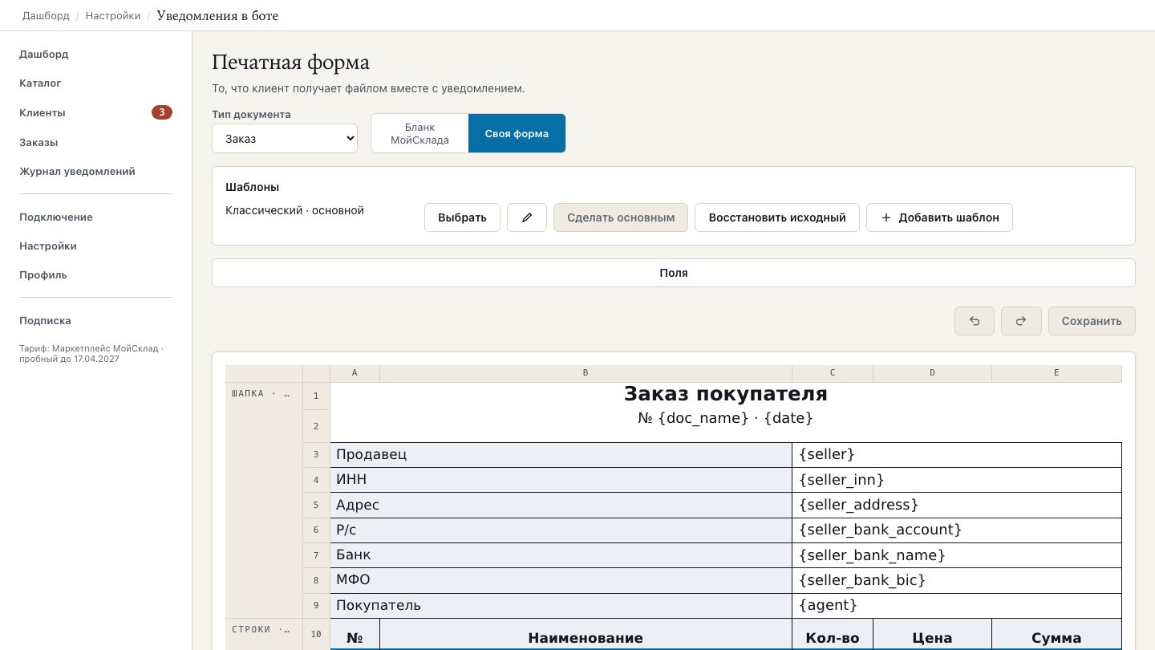This screenshot has width=1155, height=650.
Task: Click the {seller_inn} cell
Action: (x=957, y=480)
